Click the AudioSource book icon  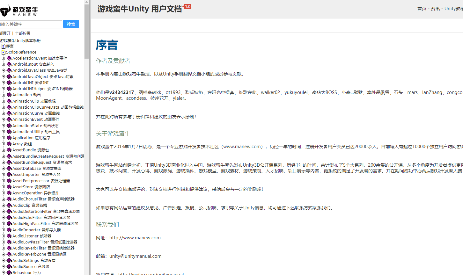pos(9,267)
